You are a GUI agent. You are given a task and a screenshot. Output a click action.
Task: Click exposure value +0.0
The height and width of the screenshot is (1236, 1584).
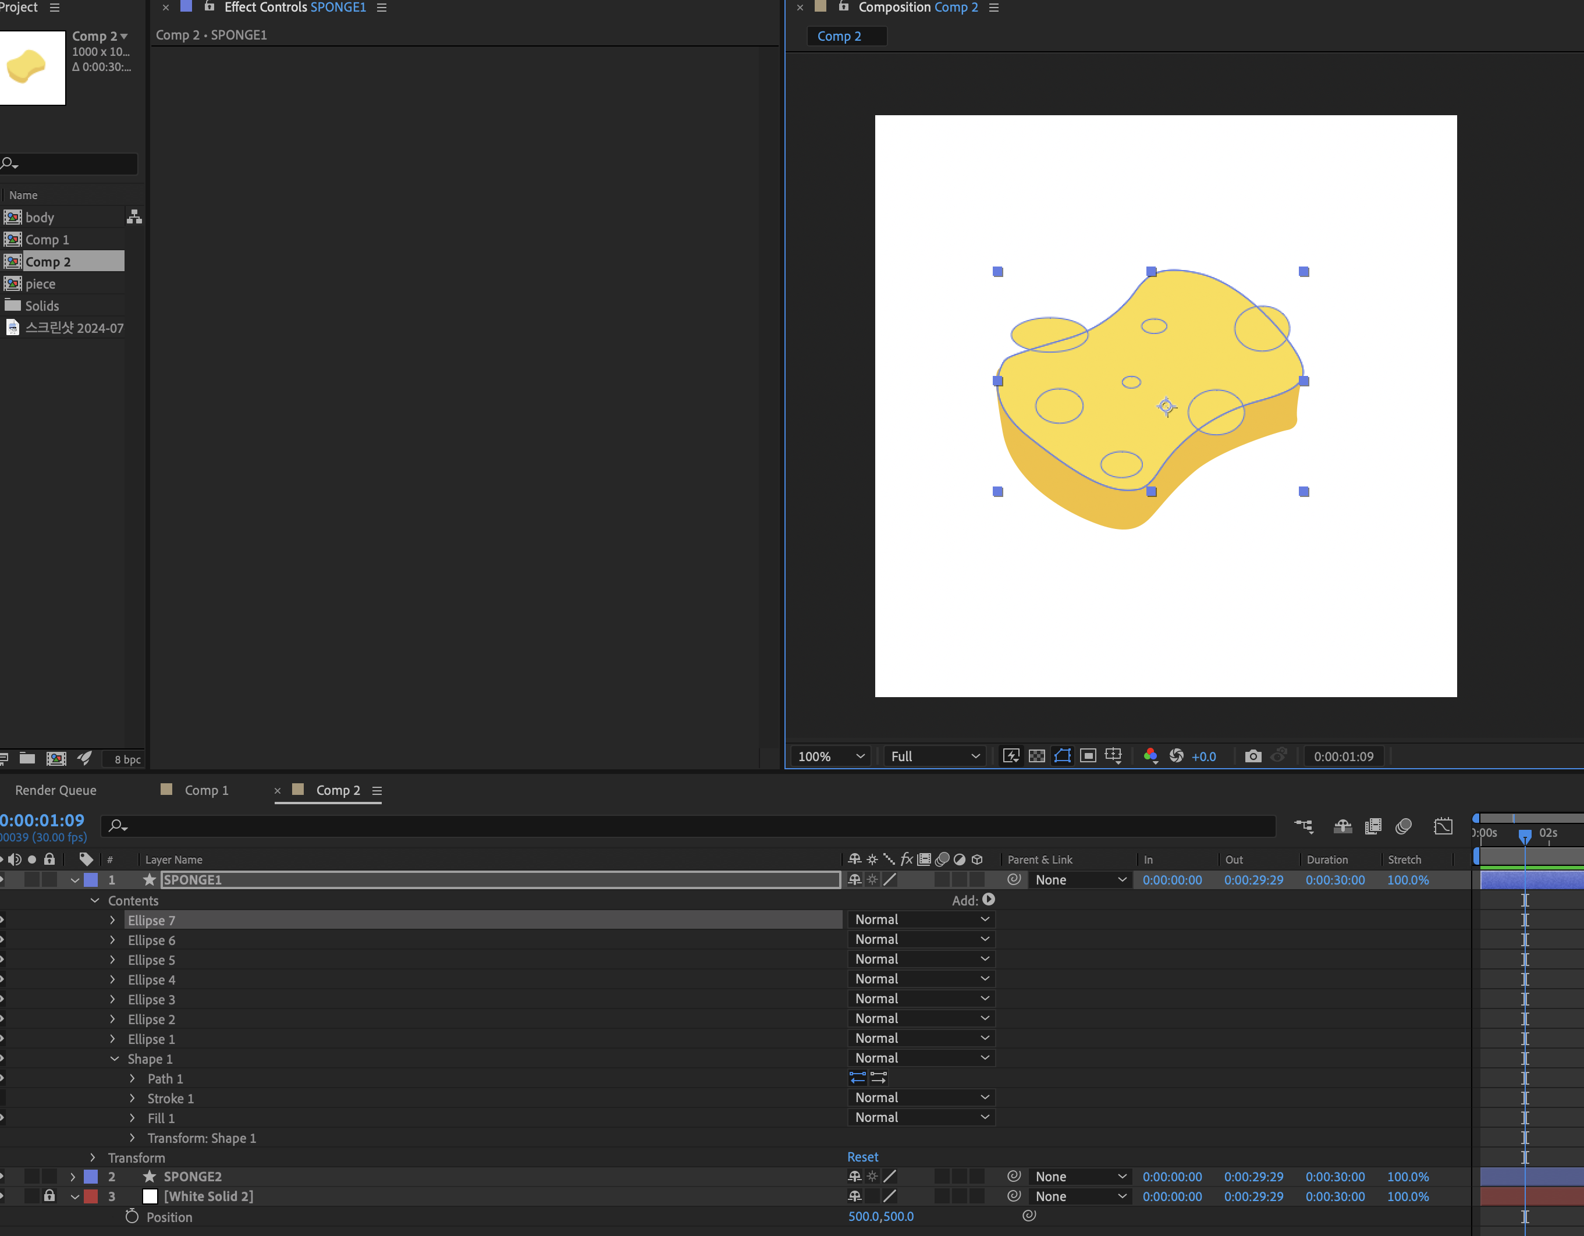1204,756
